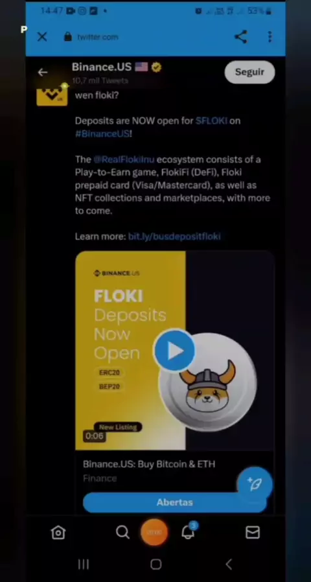The height and width of the screenshot is (582, 311).
Task: Click the Abertas blue button
Action: click(174, 502)
